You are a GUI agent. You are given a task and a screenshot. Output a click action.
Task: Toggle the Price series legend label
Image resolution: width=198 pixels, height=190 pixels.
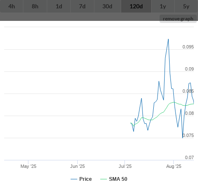86,179
